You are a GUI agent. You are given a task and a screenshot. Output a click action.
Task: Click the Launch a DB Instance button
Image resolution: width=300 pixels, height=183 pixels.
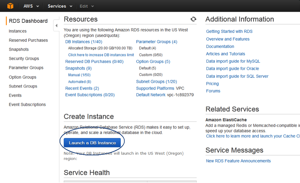(92, 143)
